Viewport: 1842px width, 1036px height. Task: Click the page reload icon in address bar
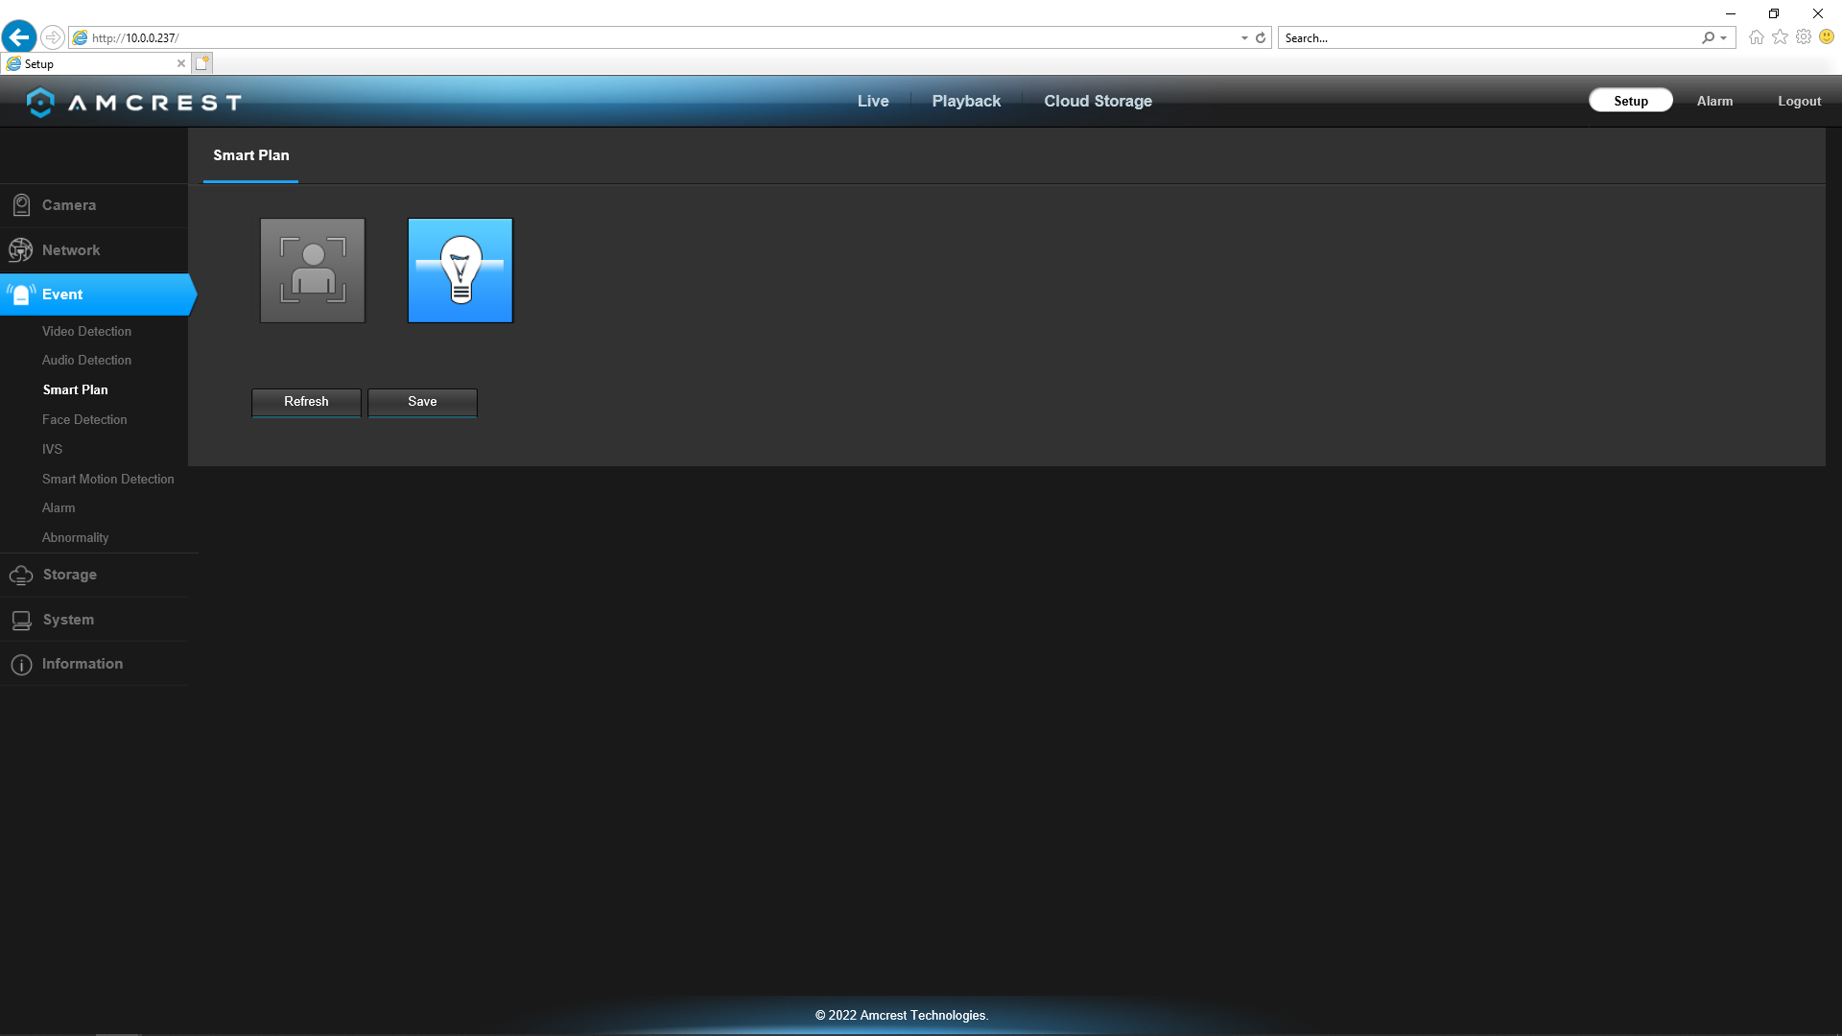1261,38
